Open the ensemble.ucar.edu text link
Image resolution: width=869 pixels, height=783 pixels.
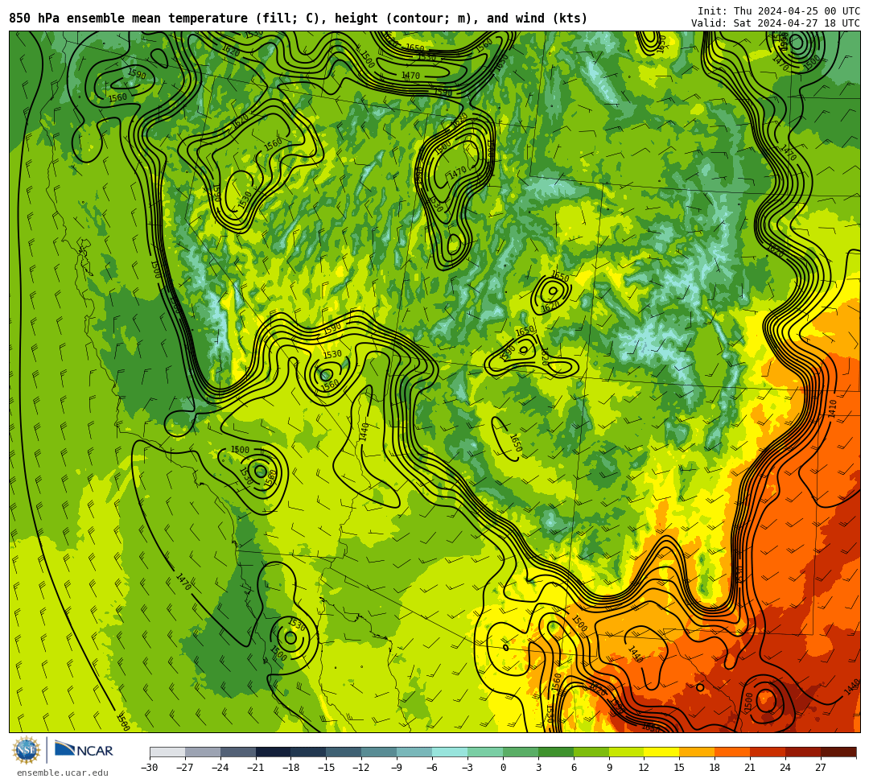click(63, 773)
